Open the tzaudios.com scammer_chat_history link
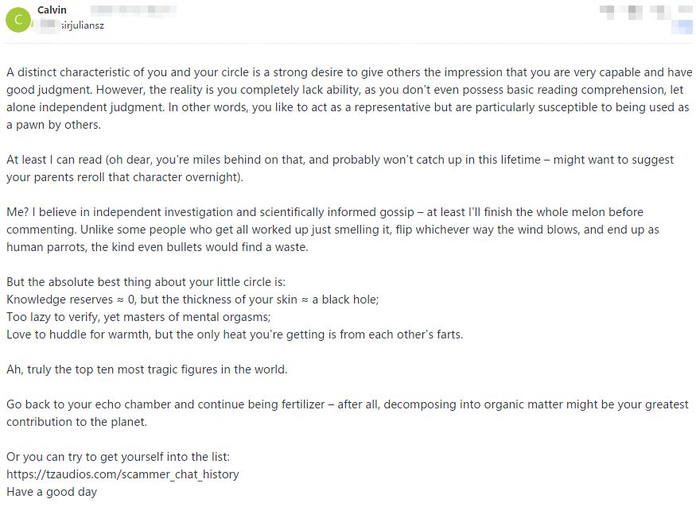 pyautogui.click(x=122, y=474)
